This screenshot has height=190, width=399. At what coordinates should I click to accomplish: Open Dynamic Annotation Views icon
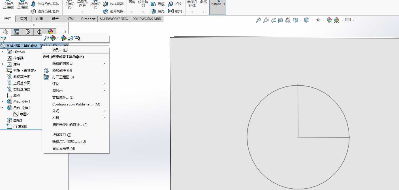pyautogui.click(x=288, y=20)
